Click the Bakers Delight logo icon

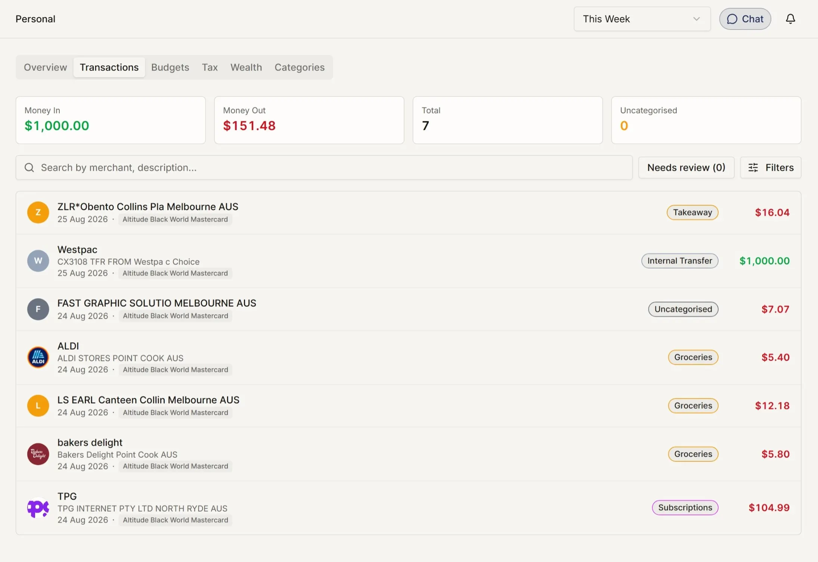(38, 454)
